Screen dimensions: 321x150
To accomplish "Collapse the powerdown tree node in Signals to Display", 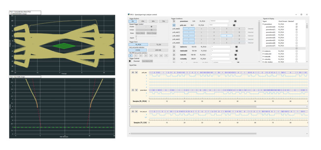I will (264, 24).
